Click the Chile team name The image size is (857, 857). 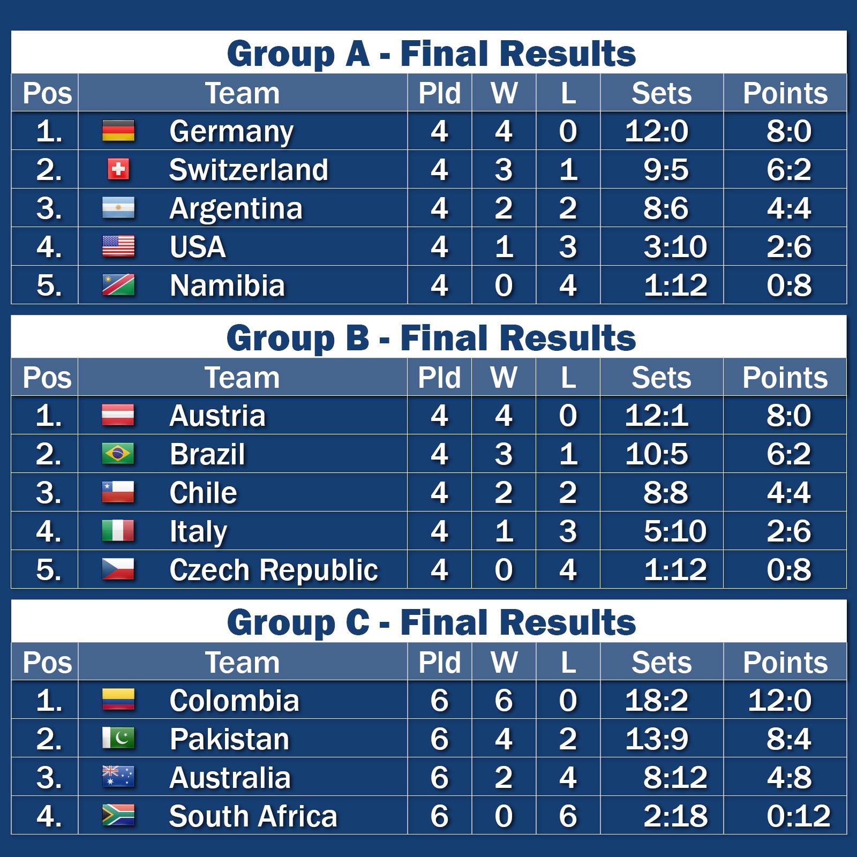click(x=203, y=493)
